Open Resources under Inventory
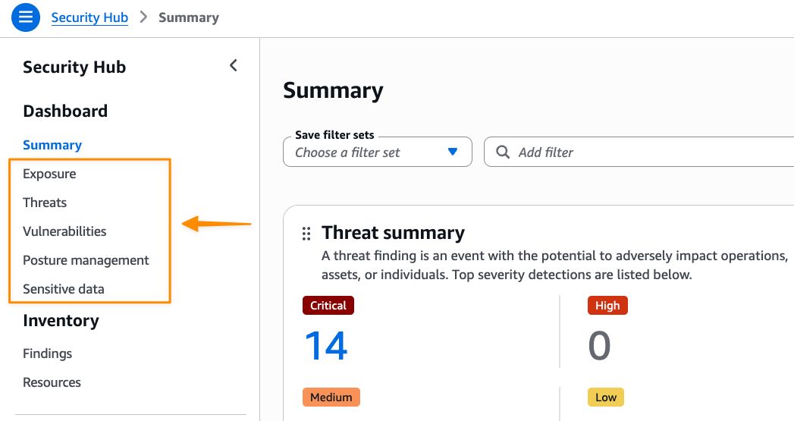The height and width of the screenshot is (421, 794). (52, 382)
